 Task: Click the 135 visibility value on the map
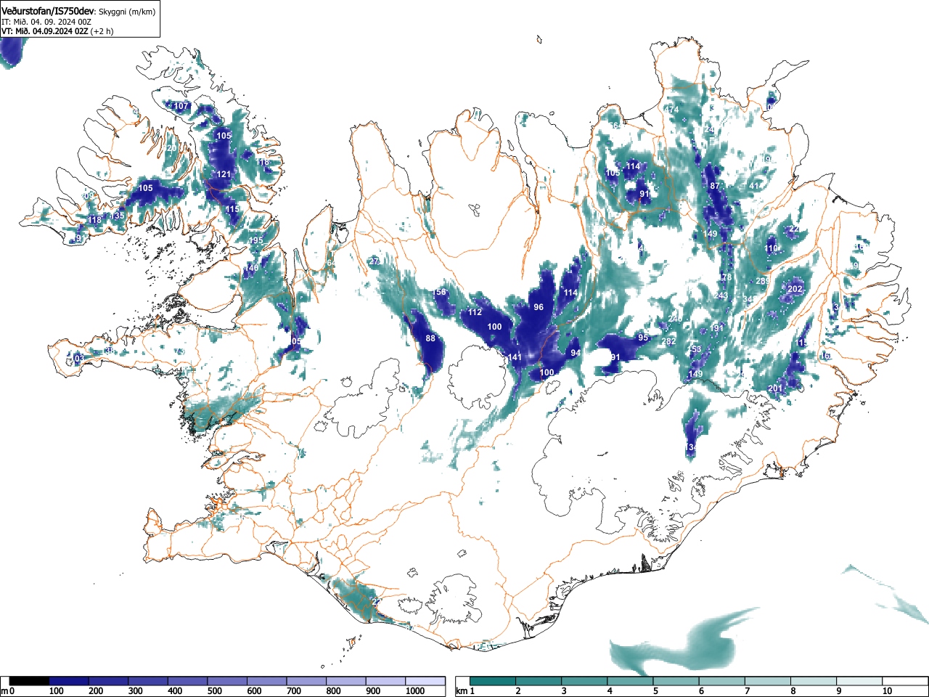(117, 216)
